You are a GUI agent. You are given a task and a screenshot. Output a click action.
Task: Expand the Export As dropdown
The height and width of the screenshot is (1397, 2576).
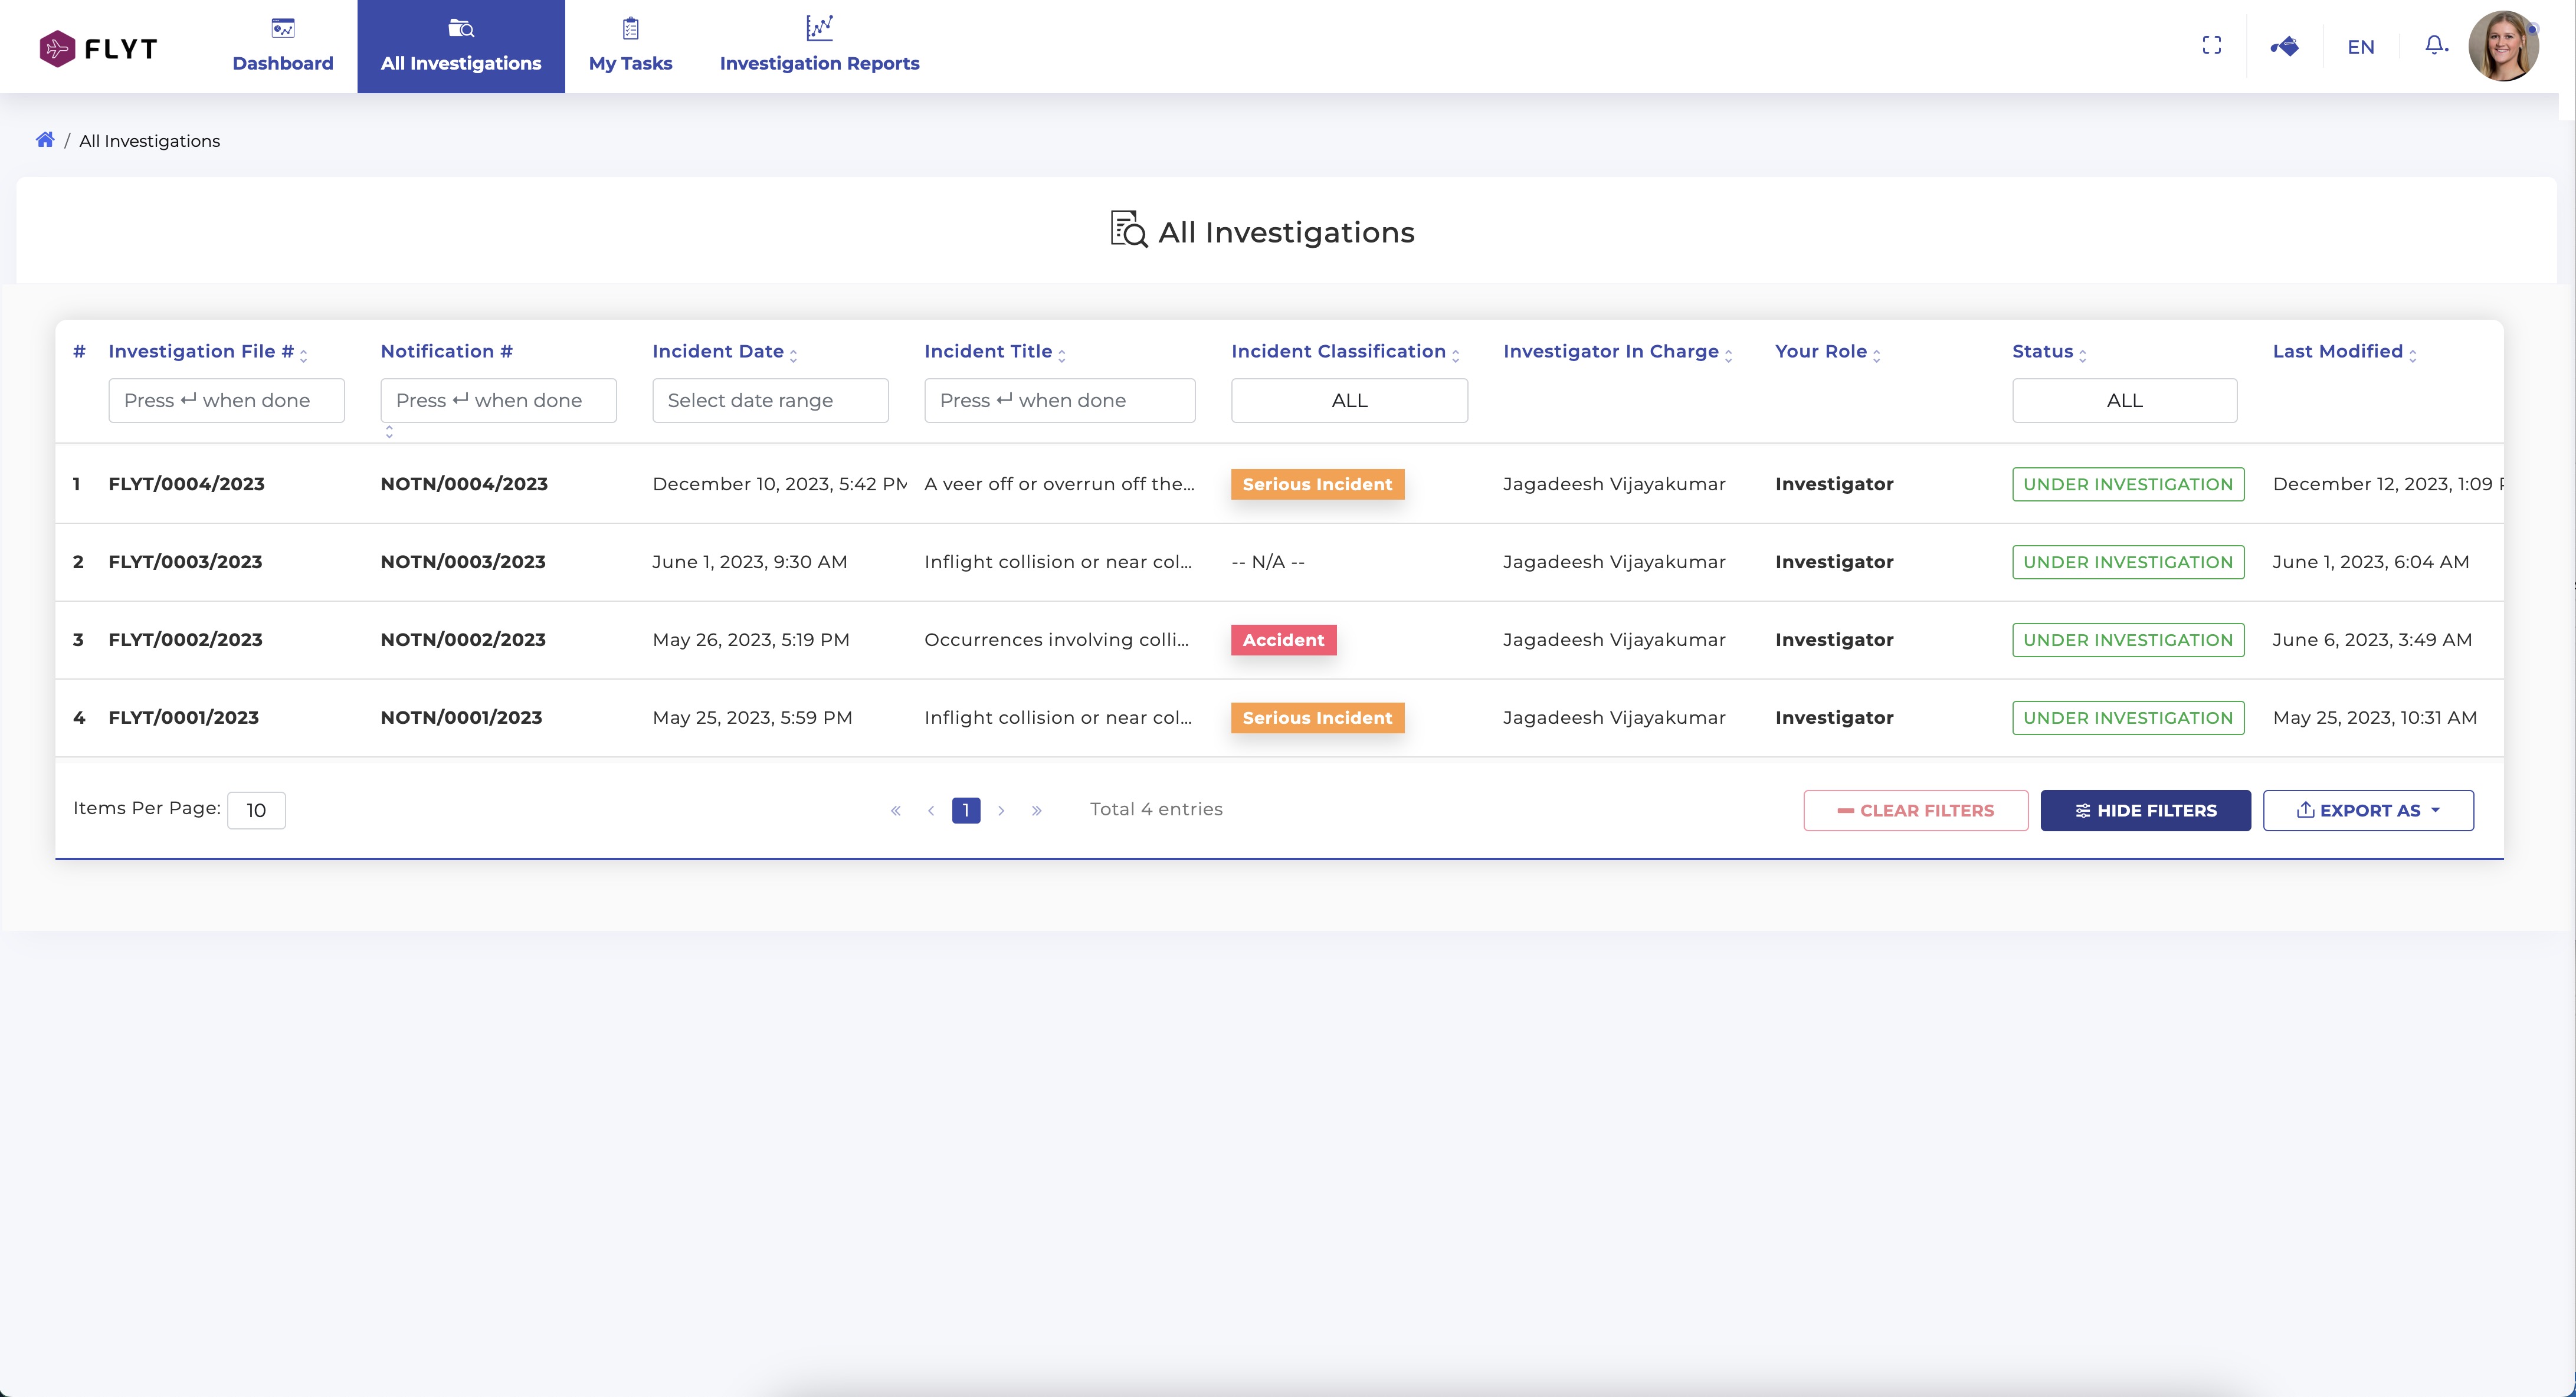(x=2368, y=810)
